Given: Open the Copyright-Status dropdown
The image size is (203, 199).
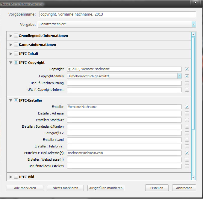Looking at the screenshot, I should (179, 76).
